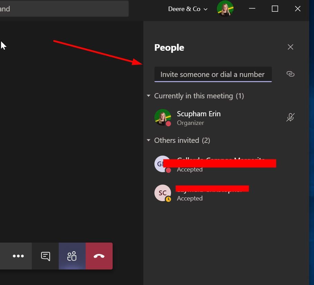The width and height of the screenshot is (314, 285).
Task: Open the More actions ellipsis menu
Action: coord(18,256)
